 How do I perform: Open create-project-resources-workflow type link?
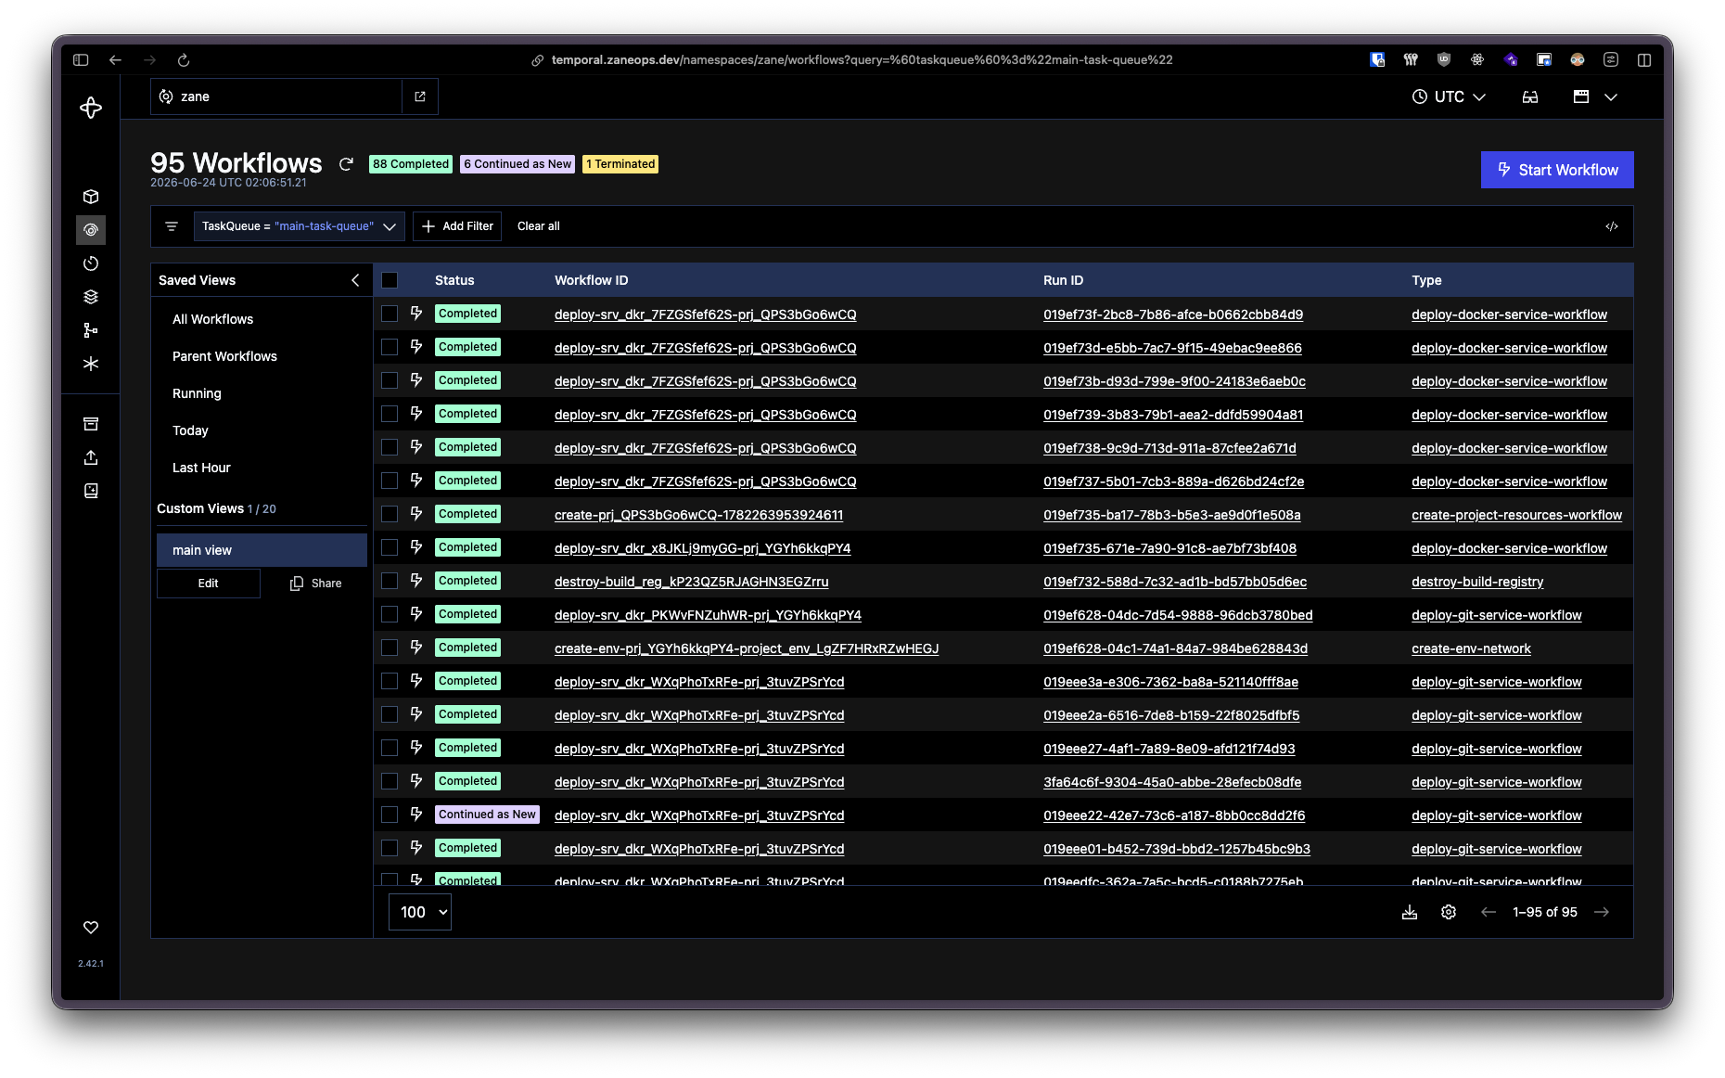pos(1516,515)
